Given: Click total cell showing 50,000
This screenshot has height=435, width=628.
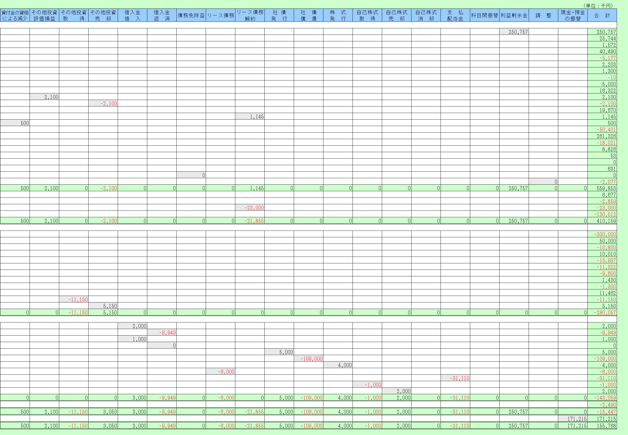Looking at the screenshot, I should coord(602,241).
